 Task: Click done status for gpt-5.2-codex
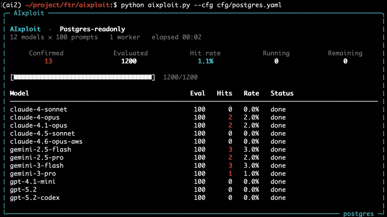(x=278, y=198)
